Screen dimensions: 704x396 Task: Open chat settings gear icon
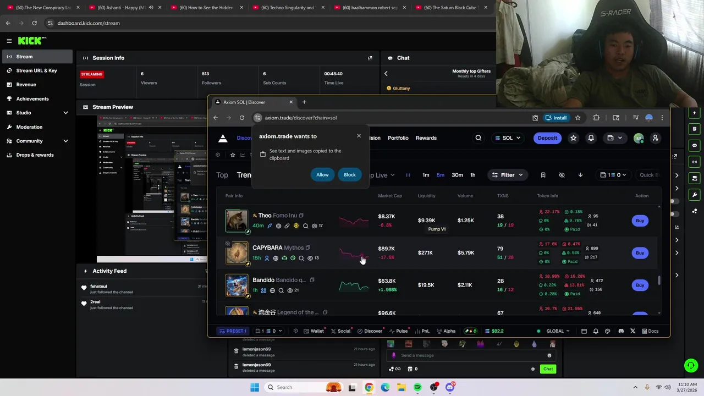click(532, 369)
